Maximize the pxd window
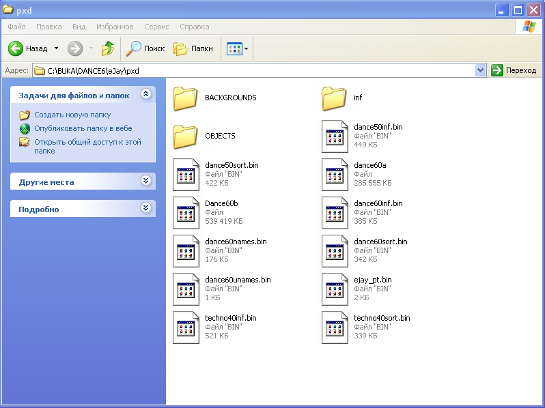 point(518,10)
